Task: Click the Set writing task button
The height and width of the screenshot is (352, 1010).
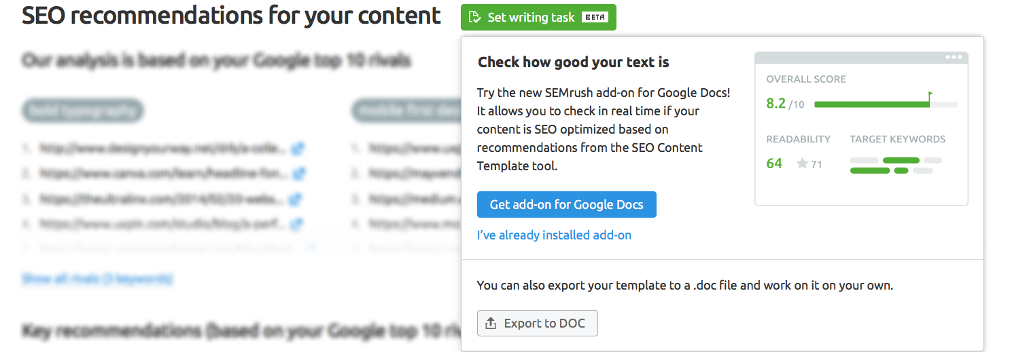Action: [x=538, y=18]
